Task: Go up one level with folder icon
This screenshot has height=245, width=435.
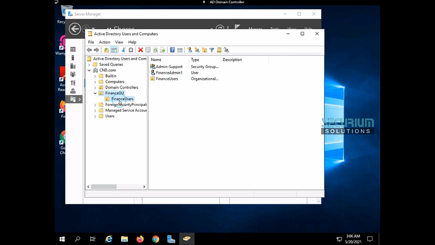Action: (106, 50)
